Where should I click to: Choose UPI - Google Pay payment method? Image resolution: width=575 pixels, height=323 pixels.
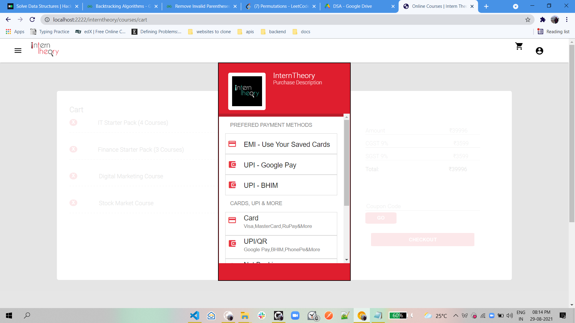point(281,165)
